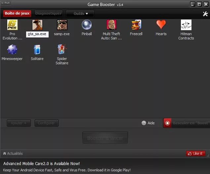Grab the window resize grip corner
Viewport: 210px width, 174px height.
coord(208,156)
